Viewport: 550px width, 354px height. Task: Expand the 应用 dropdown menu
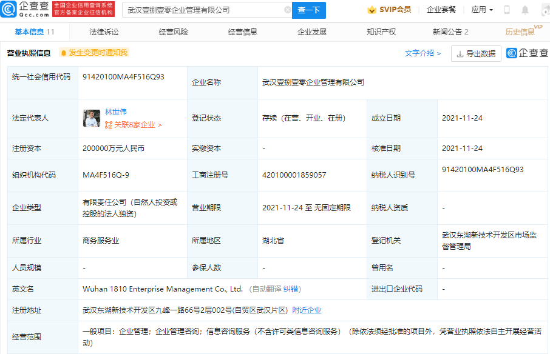(482, 10)
